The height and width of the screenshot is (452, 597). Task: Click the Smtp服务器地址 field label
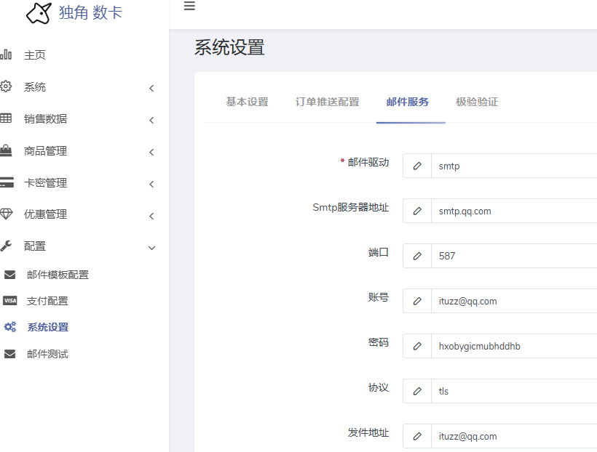[x=351, y=207]
